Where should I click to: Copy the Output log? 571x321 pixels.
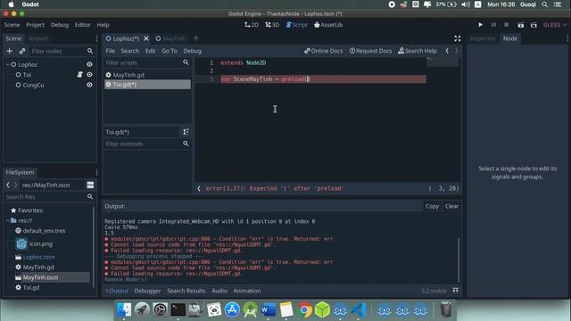(432, 206)
